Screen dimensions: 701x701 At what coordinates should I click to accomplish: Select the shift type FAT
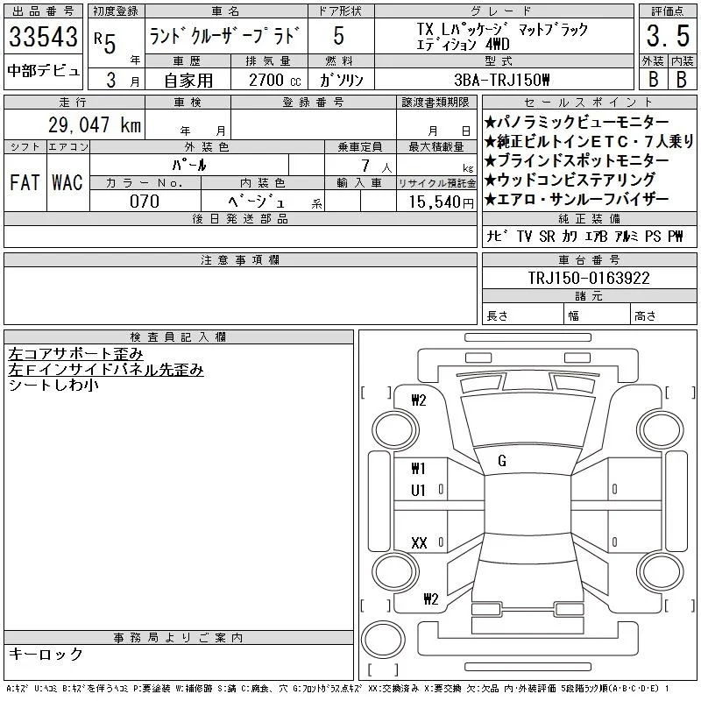click(25, 182)
